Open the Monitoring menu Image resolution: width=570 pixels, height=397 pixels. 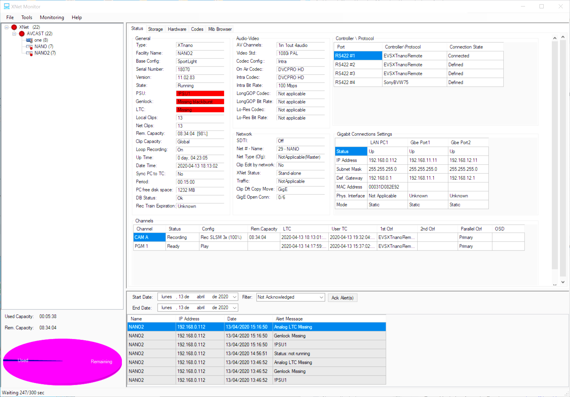pos(52,17)
